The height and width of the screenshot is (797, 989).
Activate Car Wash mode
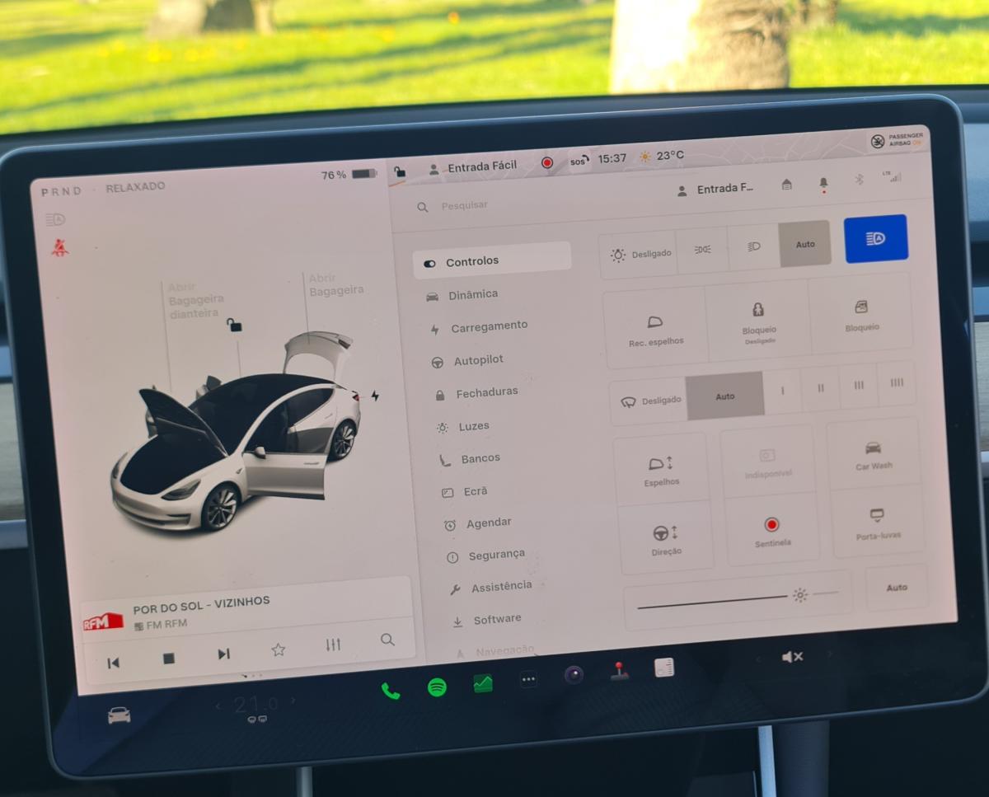(873, 455)
